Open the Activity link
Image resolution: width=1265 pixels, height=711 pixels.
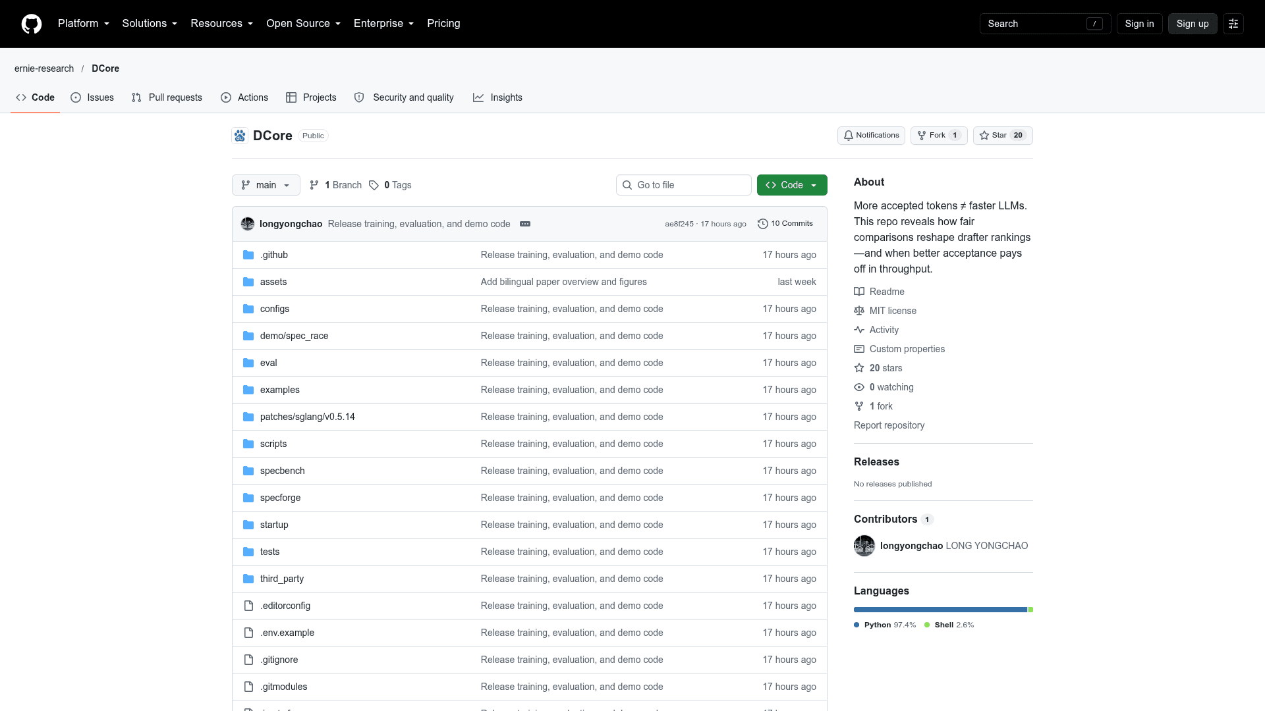coord(876,330)
